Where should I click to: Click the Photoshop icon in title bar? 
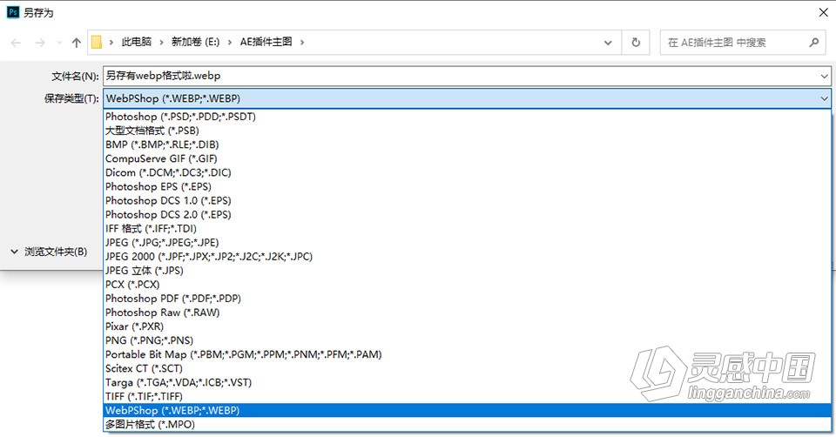(13, 11)
